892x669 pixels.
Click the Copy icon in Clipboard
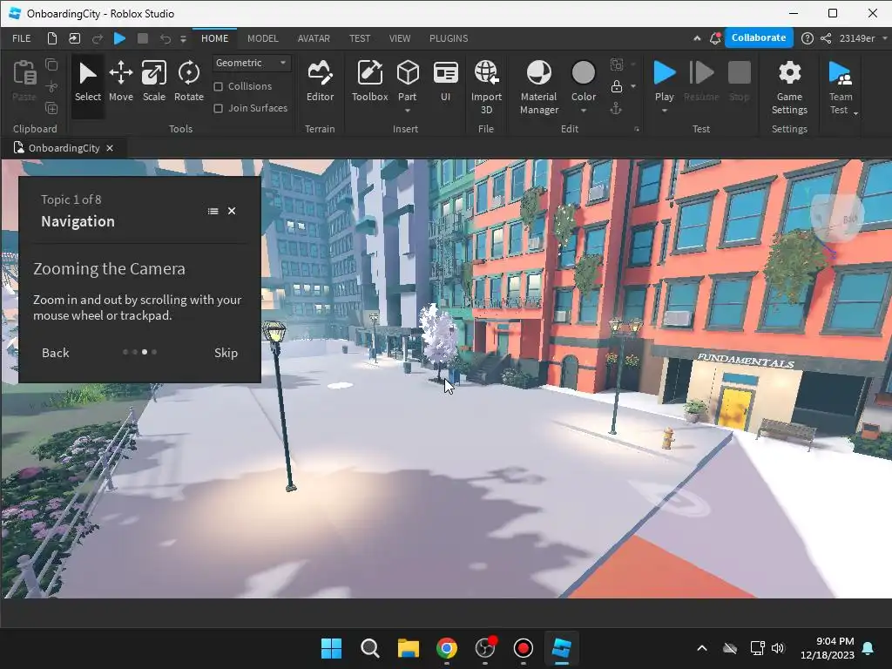coord(51,64)
